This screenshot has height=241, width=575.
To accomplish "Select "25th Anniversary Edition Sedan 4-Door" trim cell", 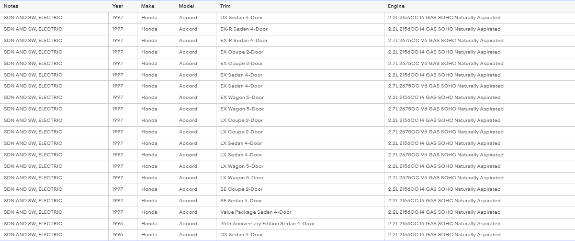I will 300,224.
